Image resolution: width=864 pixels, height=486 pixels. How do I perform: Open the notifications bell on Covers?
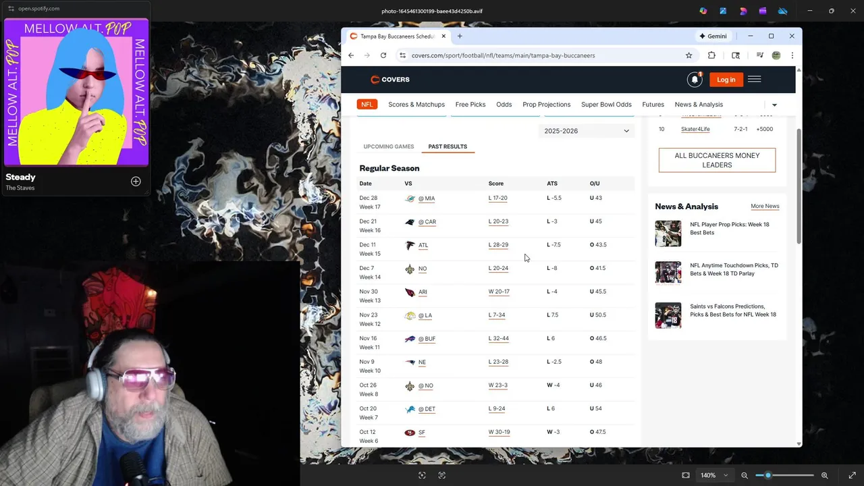click(x=695, y=80)
